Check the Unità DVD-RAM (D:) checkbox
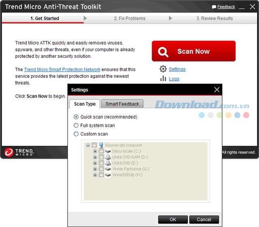This screenshot has width=259, height=227. (101, 157)
